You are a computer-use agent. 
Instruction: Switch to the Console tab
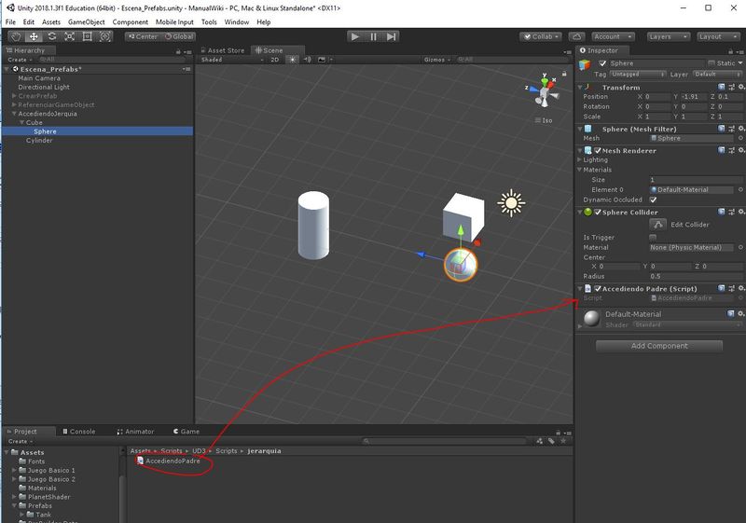(x=79, y=432)
